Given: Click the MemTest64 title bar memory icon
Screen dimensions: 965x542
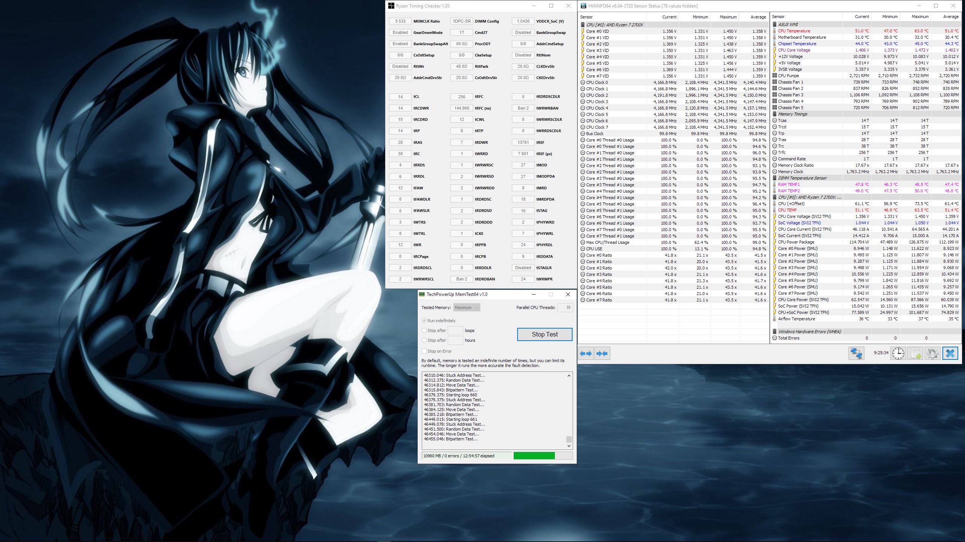Looking at the screenshot, I should pyautogui.click(x=422, y=294).
